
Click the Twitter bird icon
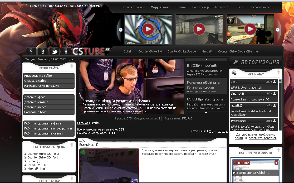coord(55,52)
